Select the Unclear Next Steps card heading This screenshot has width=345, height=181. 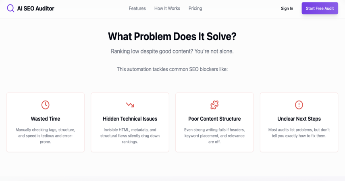(x=299, y=119)
